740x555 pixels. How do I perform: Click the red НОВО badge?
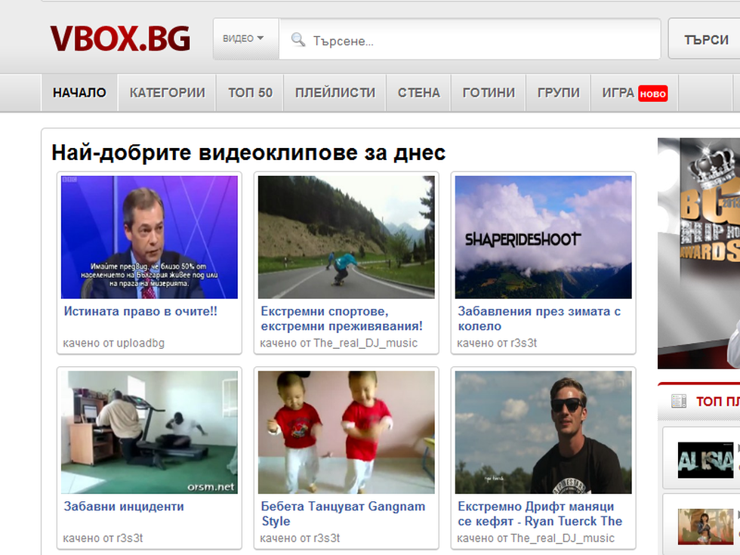pos(652,94)
